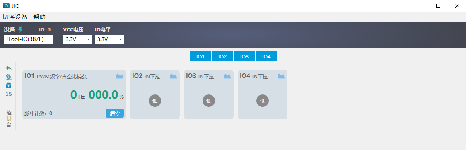
Task: Click the IO1 card mode icon
Action: [x=119, y=76]
